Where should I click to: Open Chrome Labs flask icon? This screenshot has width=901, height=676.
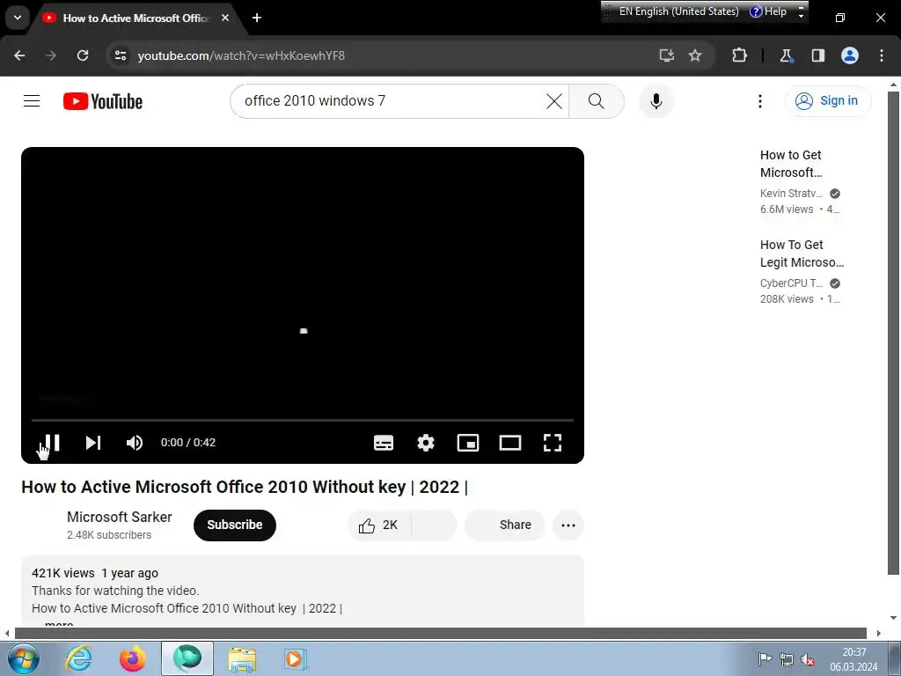786,55
